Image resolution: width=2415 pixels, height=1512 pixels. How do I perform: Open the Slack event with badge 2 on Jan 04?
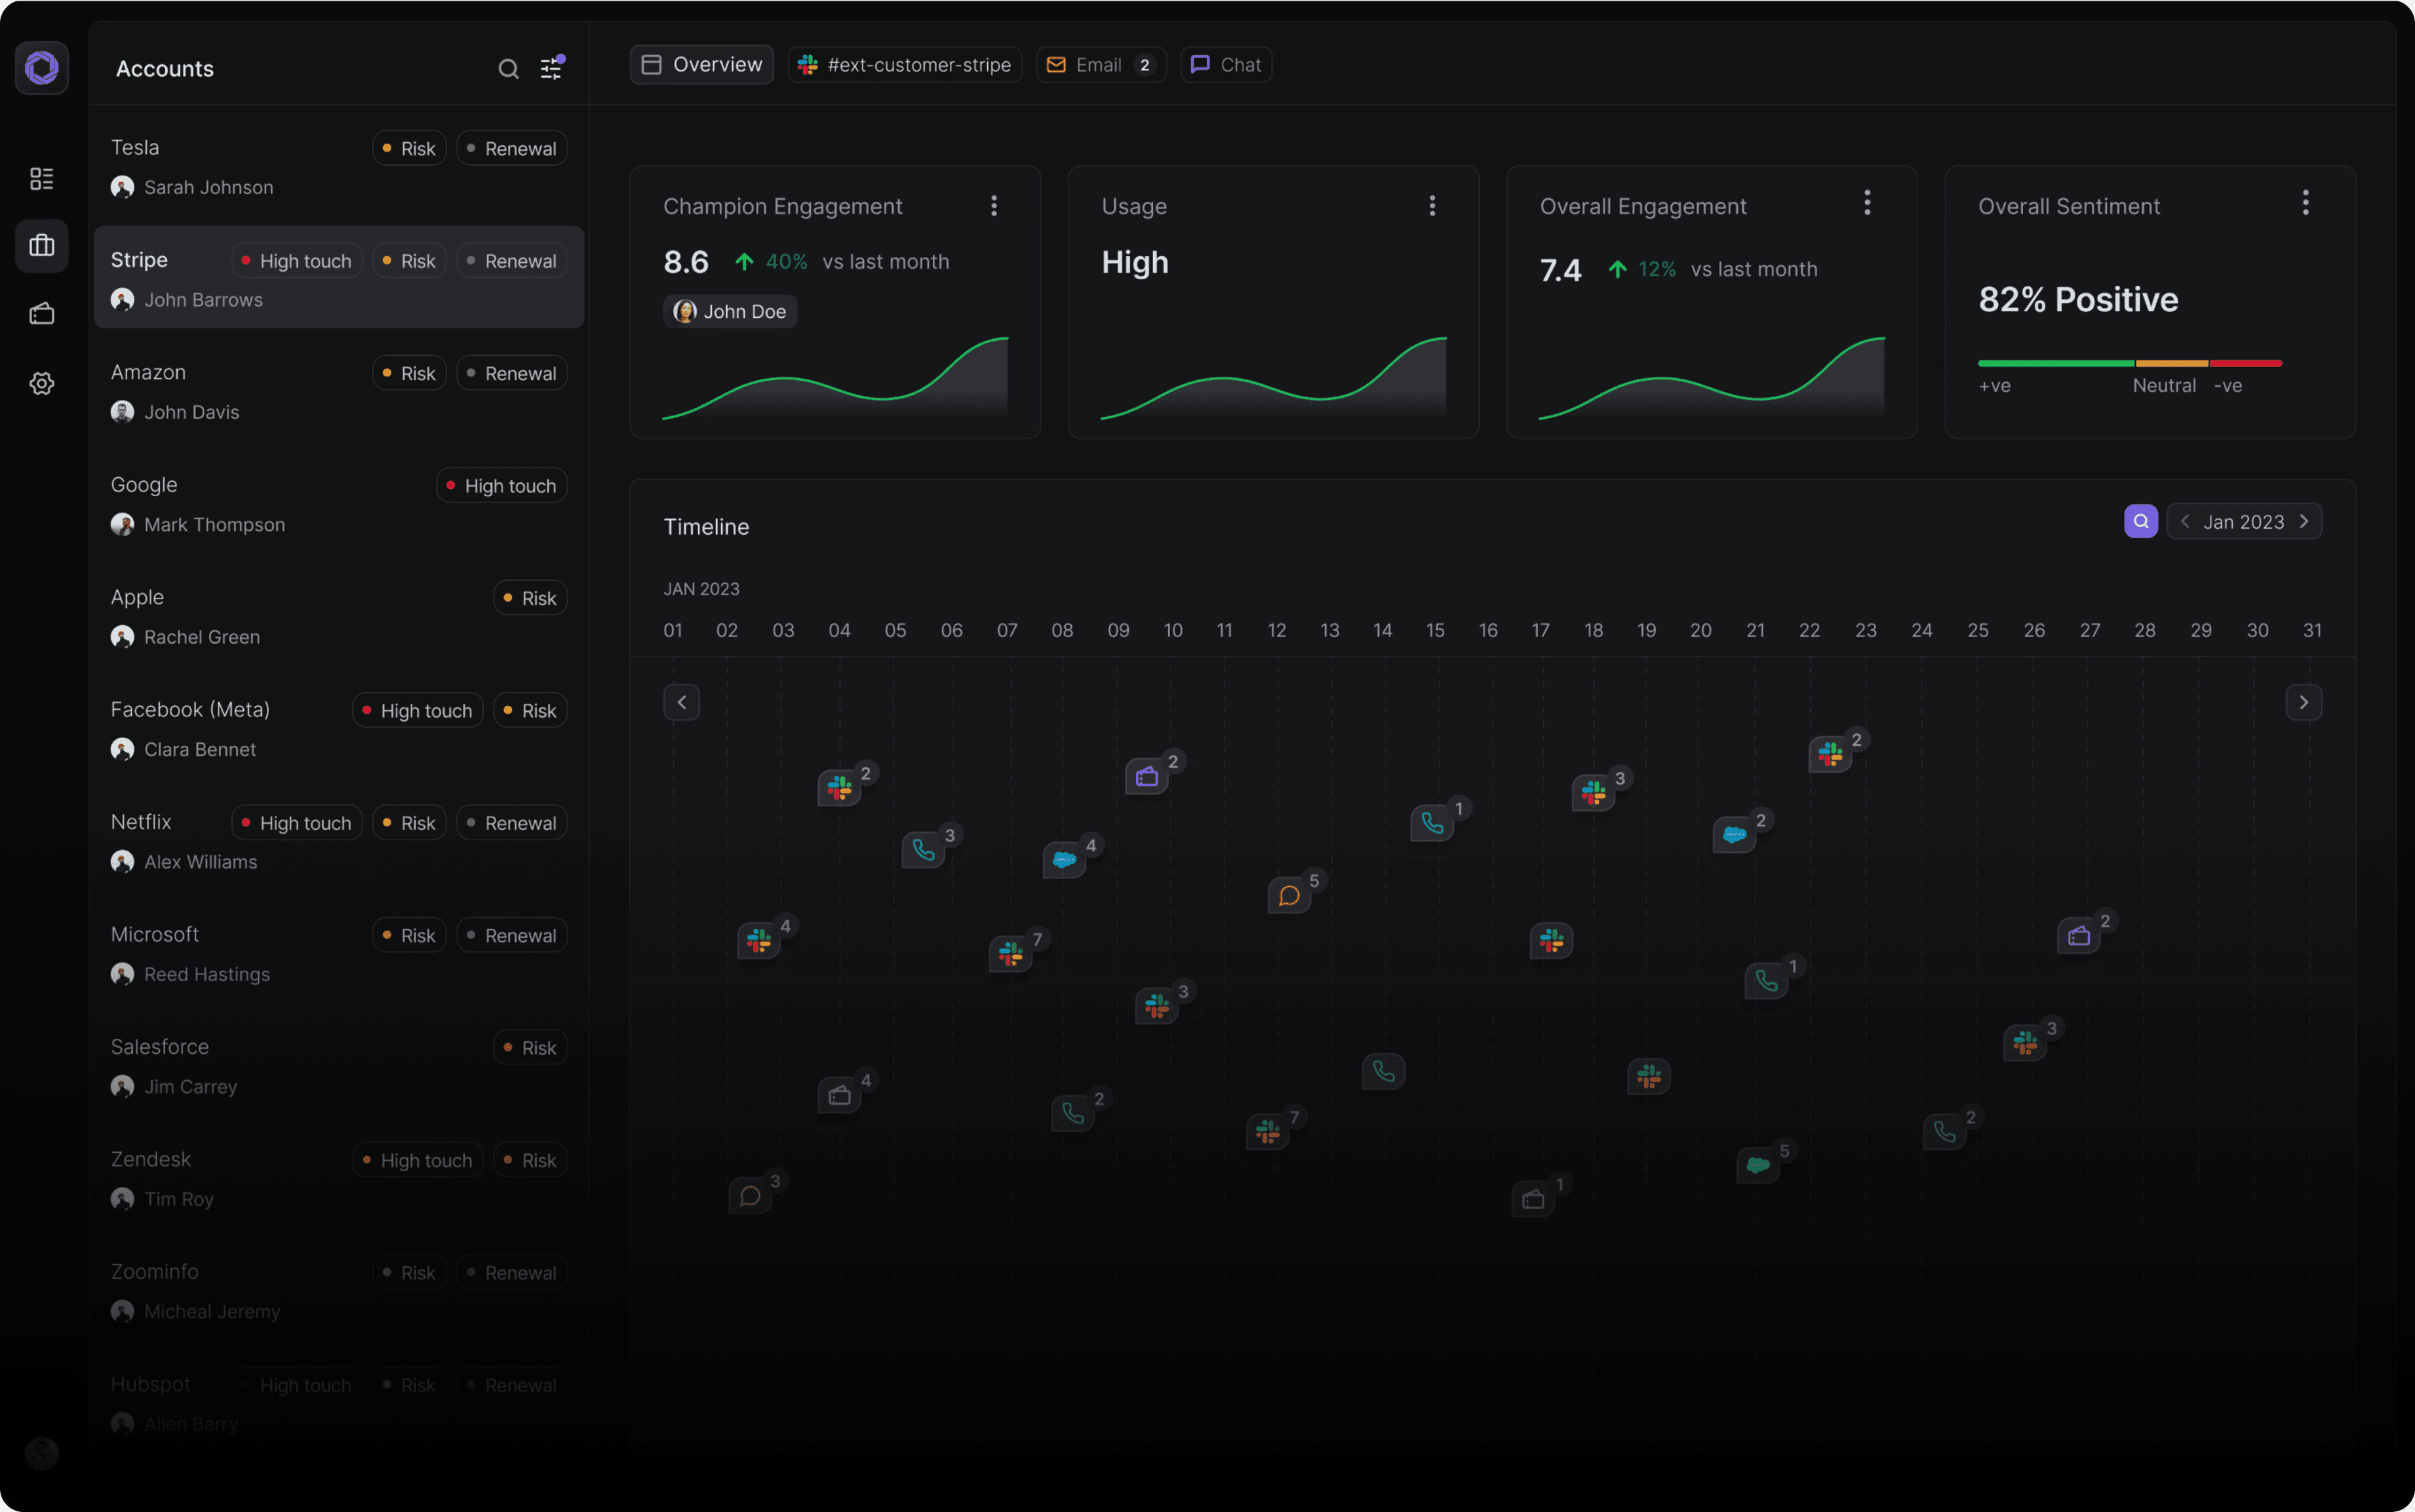[x=839, y=789]
